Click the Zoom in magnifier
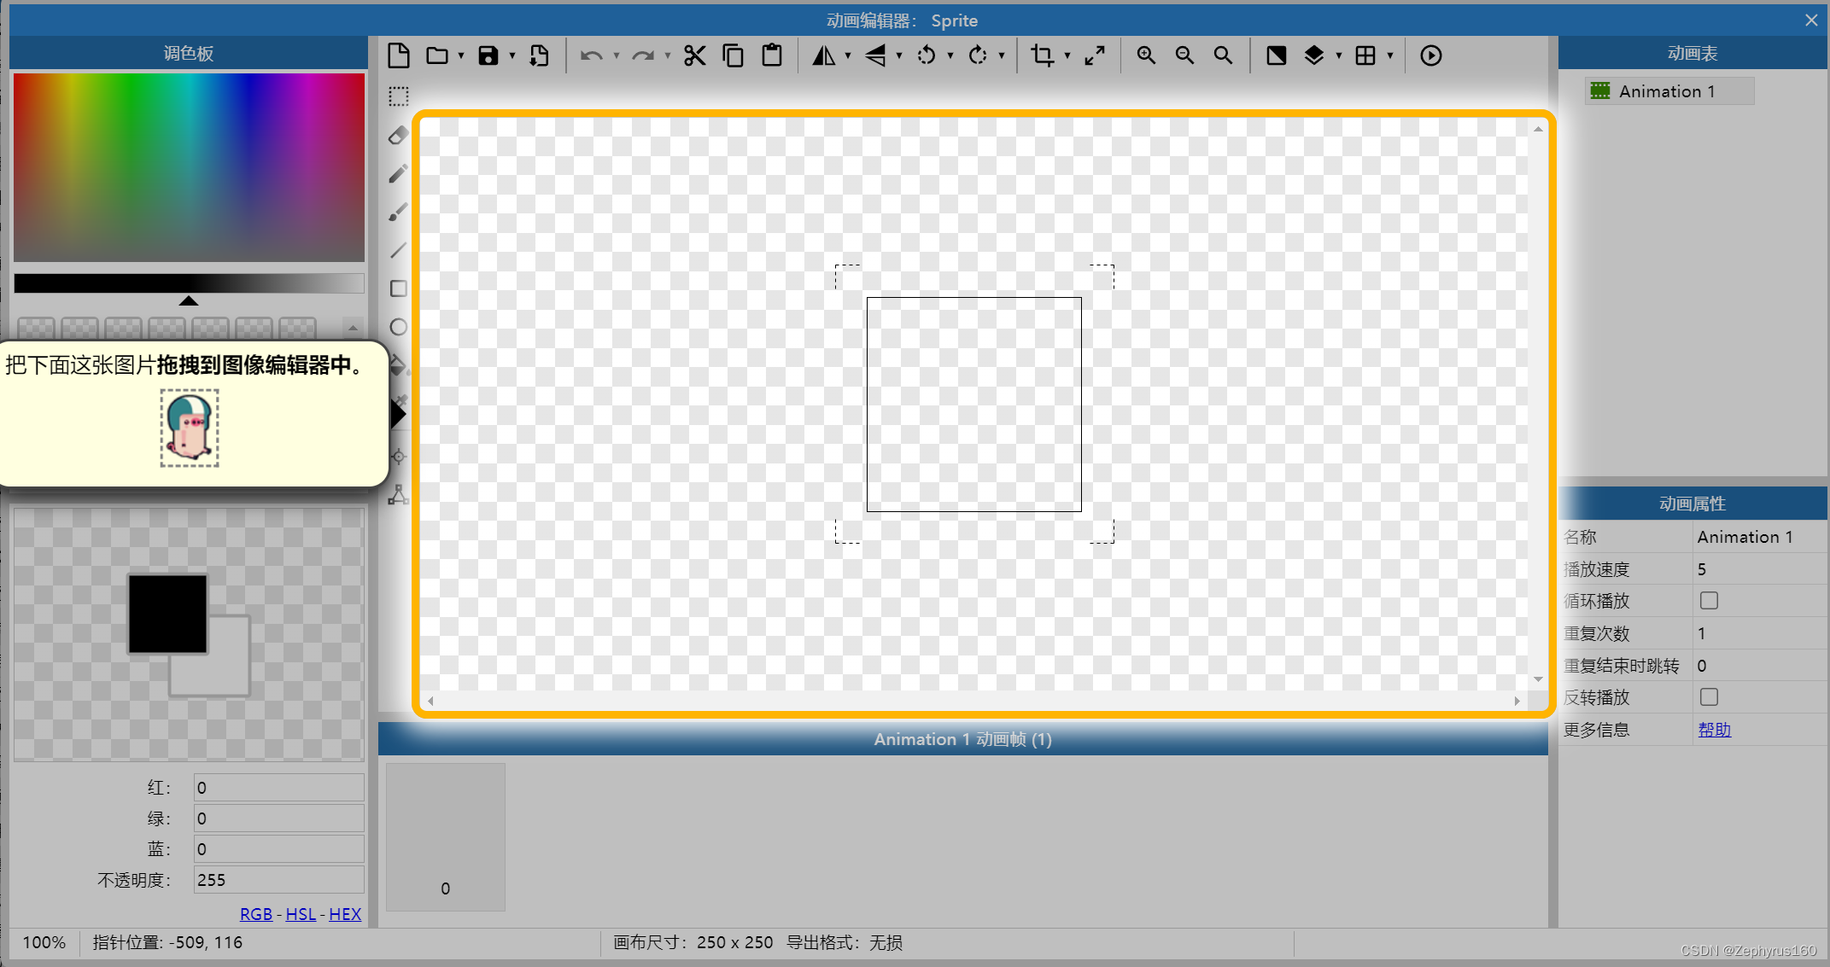The width and height of the screenshot is (1830, 967). pyautogui.click(x=1145, y=55)
